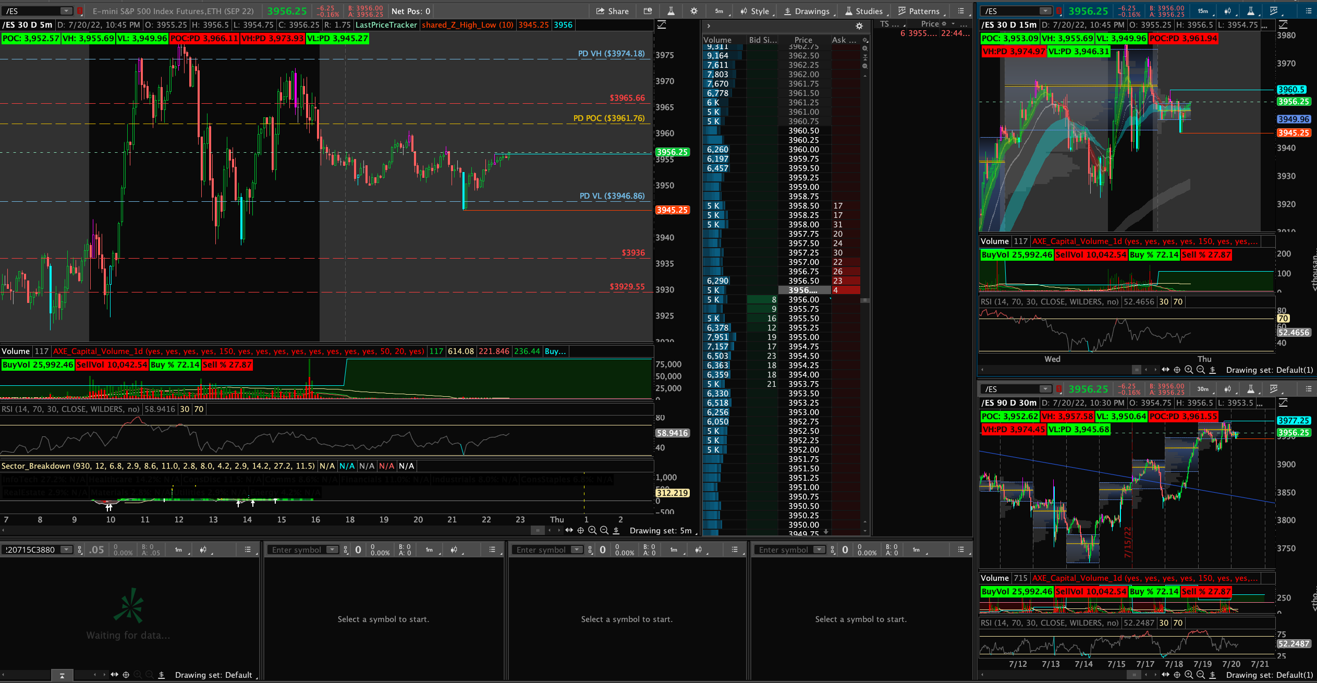This screenshot has width=1317, height=683.
Task: Open the /ES symbol dropdown on main chart
Action: pos(66,11)
